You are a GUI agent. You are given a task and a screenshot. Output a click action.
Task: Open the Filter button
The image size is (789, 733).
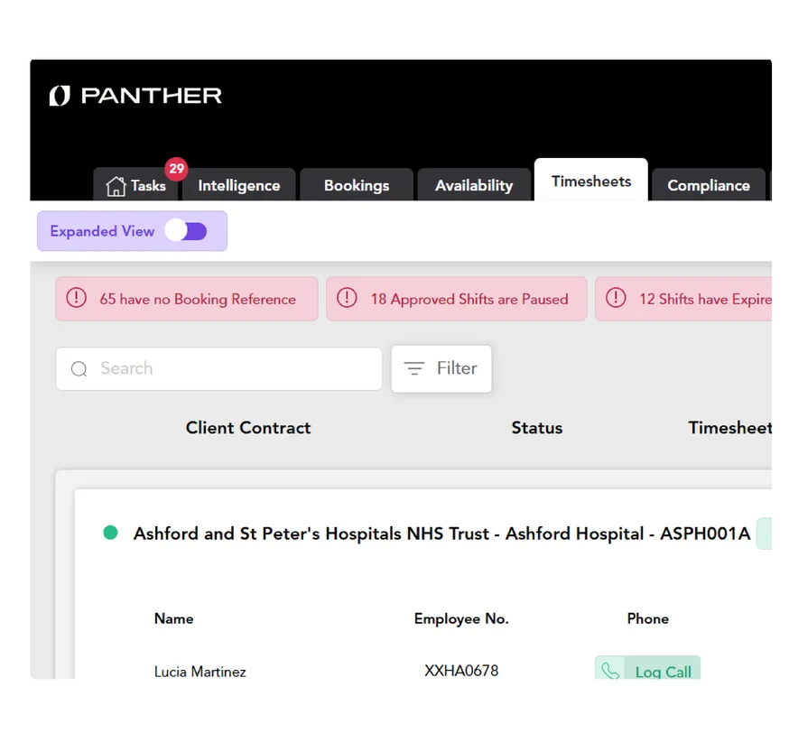pos(441,369)
